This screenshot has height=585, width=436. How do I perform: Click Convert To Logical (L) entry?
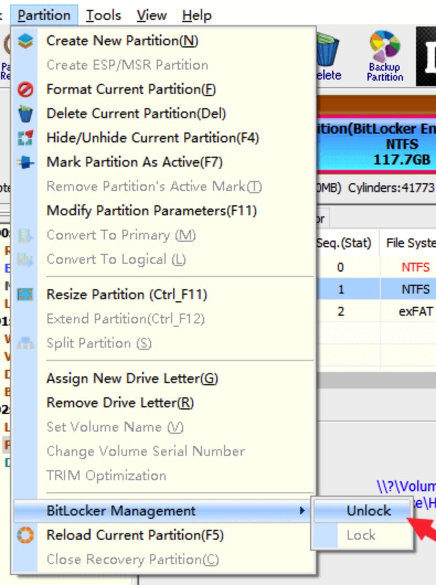[116, 259]
